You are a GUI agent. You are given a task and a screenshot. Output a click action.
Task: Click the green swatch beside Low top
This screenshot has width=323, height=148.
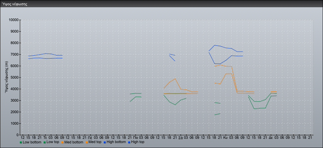pos(45,142)
